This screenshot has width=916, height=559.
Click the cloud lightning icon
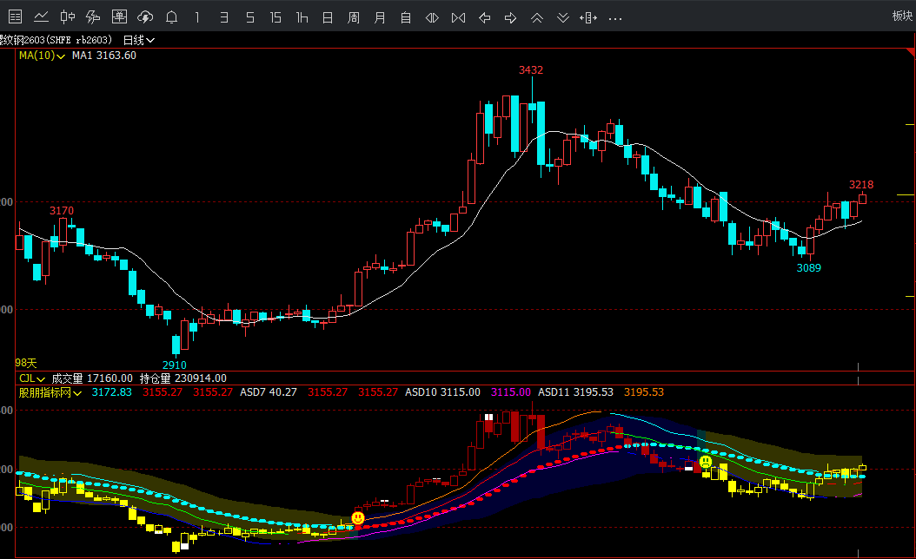tap(145, 16)
